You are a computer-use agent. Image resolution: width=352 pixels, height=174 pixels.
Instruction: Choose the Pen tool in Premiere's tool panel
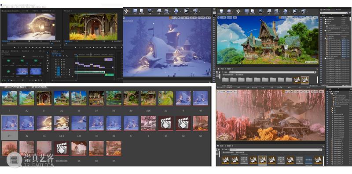[x=48, y=66]
